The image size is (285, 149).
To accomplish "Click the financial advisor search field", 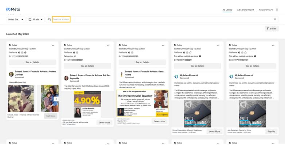I will (61, 19).
